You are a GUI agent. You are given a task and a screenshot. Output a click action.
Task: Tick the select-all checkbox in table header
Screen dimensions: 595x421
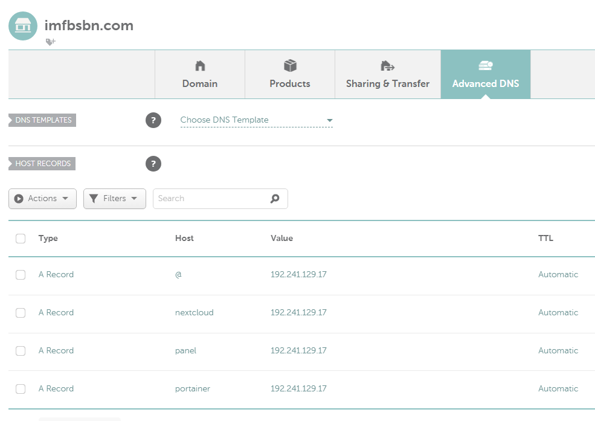tap(21, 239)
